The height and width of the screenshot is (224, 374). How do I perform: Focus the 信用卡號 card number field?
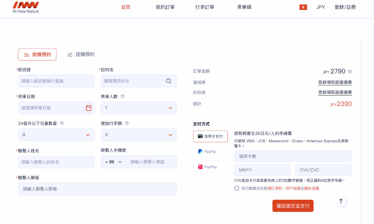click(x=293, y=156)
